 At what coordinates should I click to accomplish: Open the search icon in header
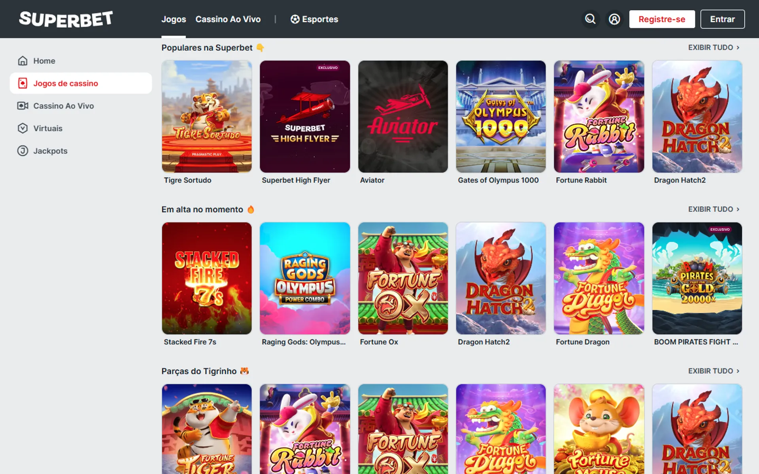(590, 19)
